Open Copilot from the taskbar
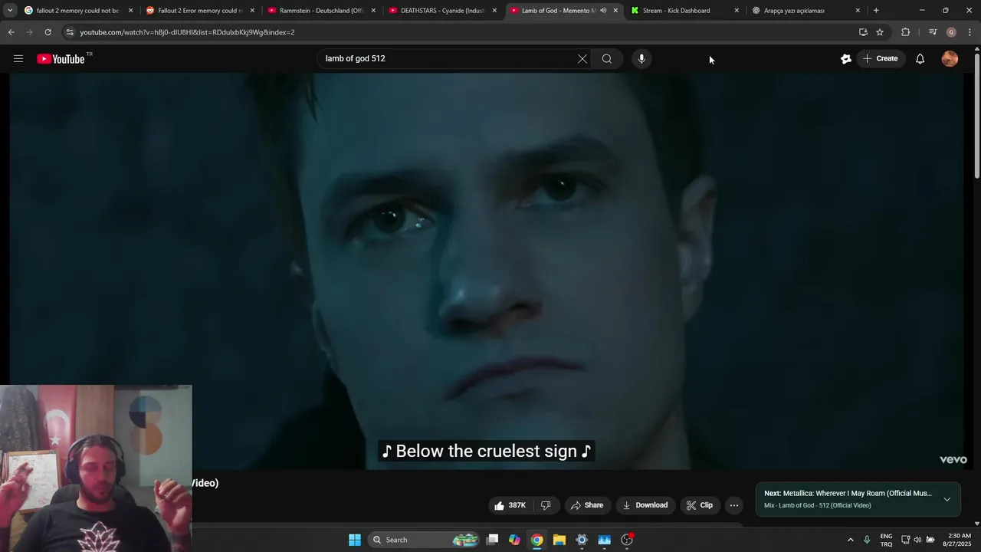981x552 pixels. coord(515,540)
